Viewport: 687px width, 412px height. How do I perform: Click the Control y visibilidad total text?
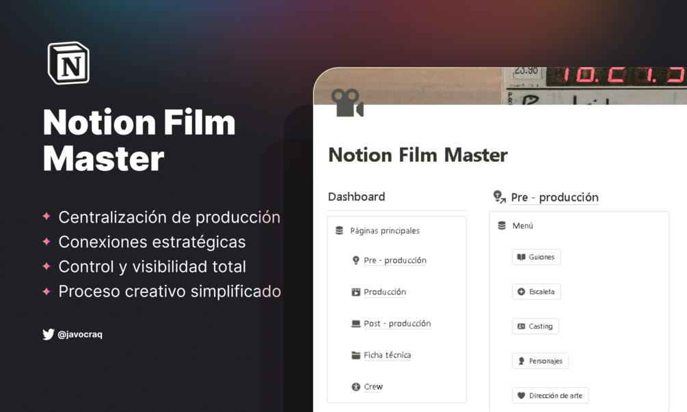click(x=152, y=266)
